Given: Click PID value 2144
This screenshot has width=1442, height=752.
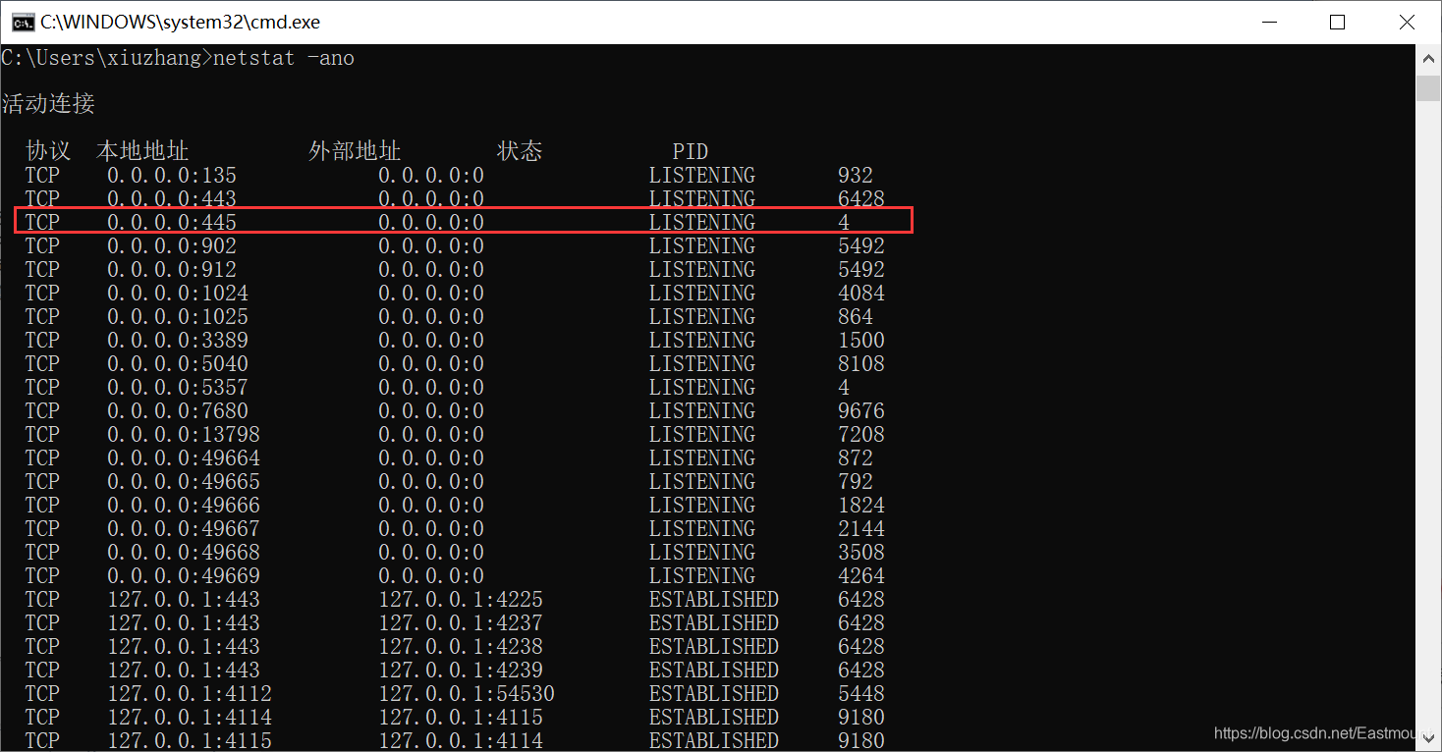Looking at the screenshot, I should click(861, 529).
